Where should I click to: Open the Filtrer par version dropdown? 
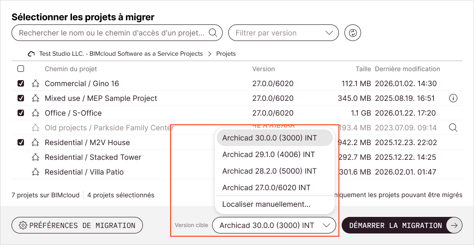(x=283, y=33)
